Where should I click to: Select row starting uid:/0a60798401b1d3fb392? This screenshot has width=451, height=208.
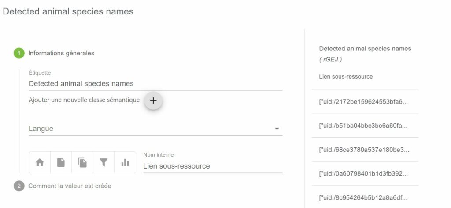tap(365, 174)
